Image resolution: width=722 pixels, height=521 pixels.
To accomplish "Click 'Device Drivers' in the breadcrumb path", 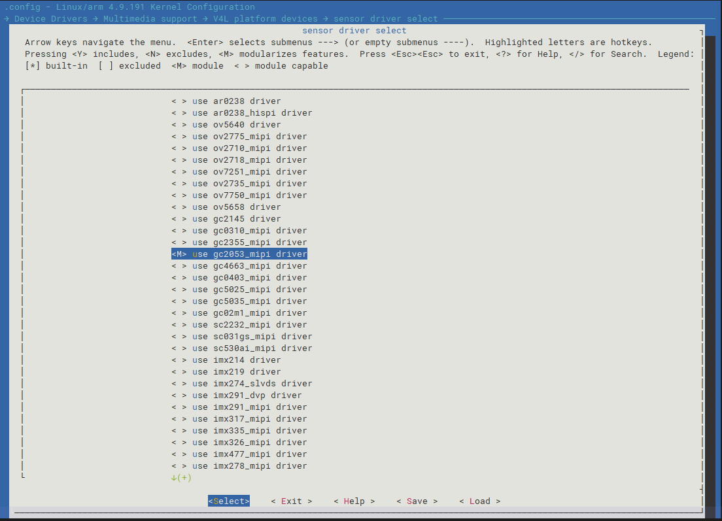I will (x=50, y=19).
